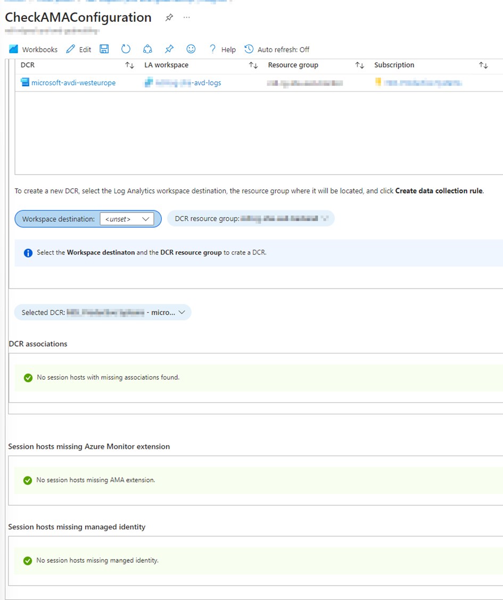Click the blurred Resource group cell value
503x600 pixels.
[304, 83]
